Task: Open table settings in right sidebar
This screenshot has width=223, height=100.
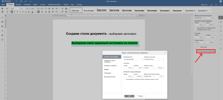Action: click(221, 22)
